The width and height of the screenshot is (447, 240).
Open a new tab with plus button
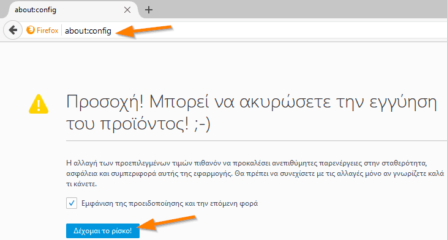point(149,10)
